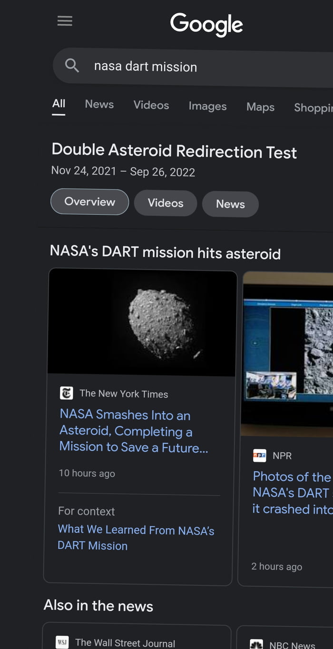Image resolution: width=333 pixels, height=649 pixels.
Task: Switch to the Videos search tab
Action: pyautogui.click(x=151, y=105)
